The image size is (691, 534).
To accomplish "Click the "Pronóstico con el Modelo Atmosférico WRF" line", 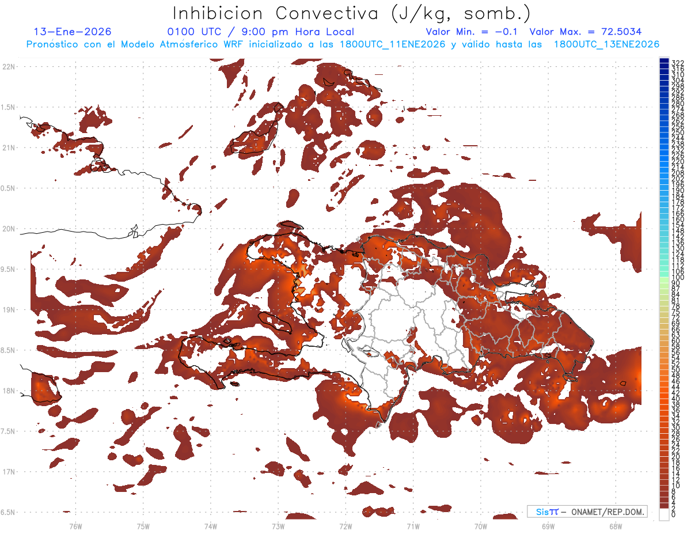I will (x=342, y=44).
